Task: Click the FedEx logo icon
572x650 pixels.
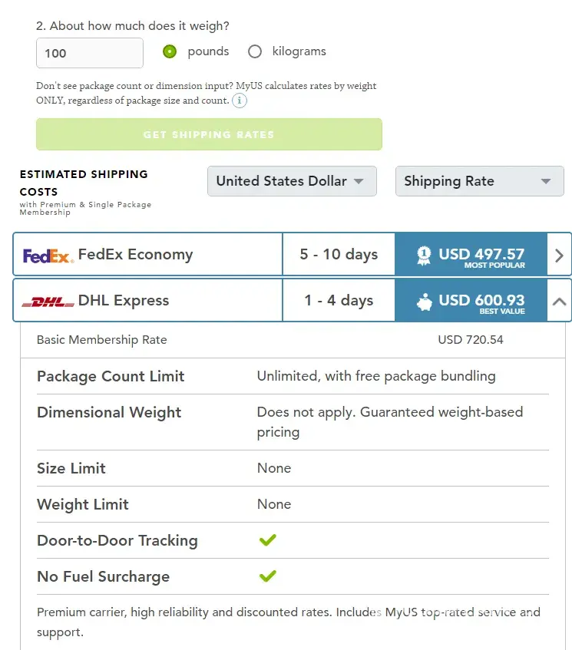Action: (x=48, y=256)
